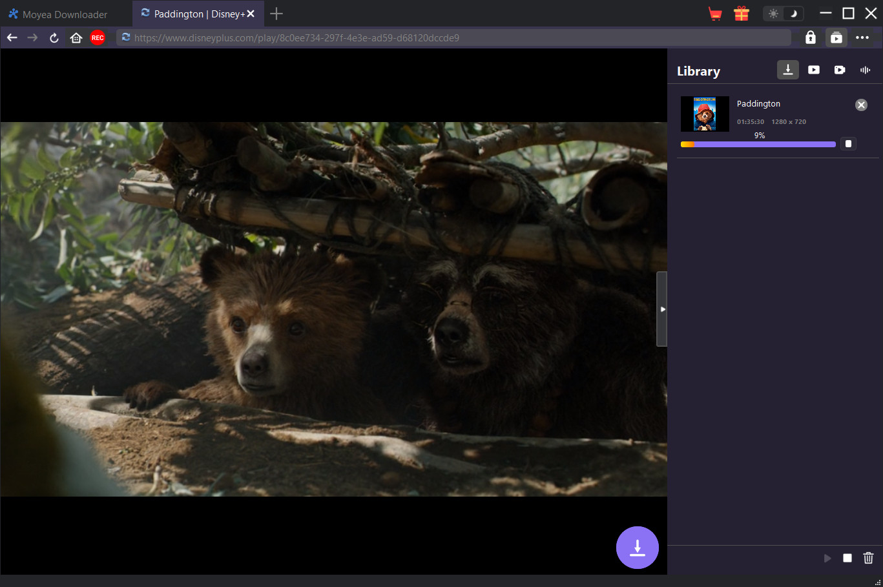Stop the Paddington download in progress

[x=849, y=144]
